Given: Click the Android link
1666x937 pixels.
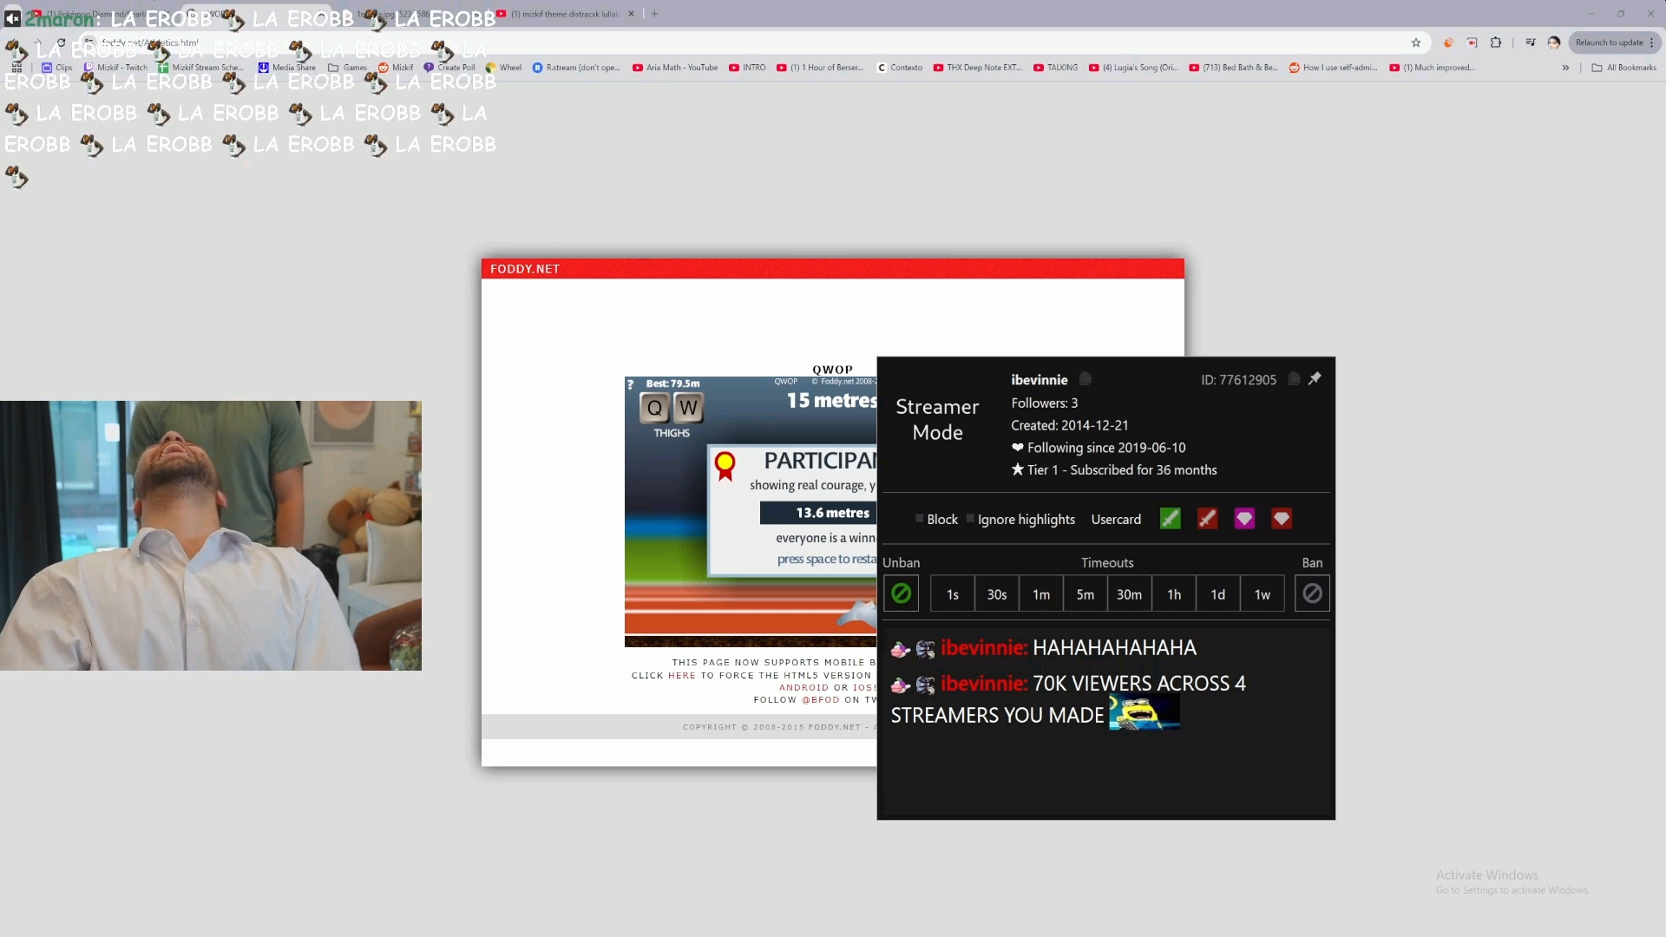Looking at the screenshot, I should pos(803,687).
